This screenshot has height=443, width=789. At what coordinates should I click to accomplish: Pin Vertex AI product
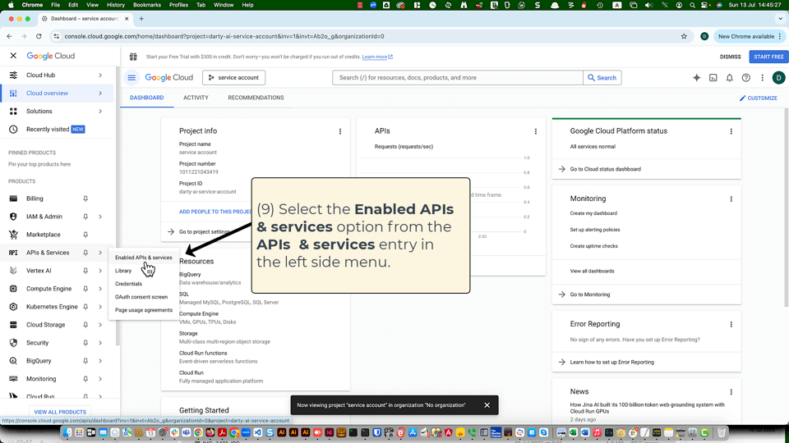coord(85,272)
